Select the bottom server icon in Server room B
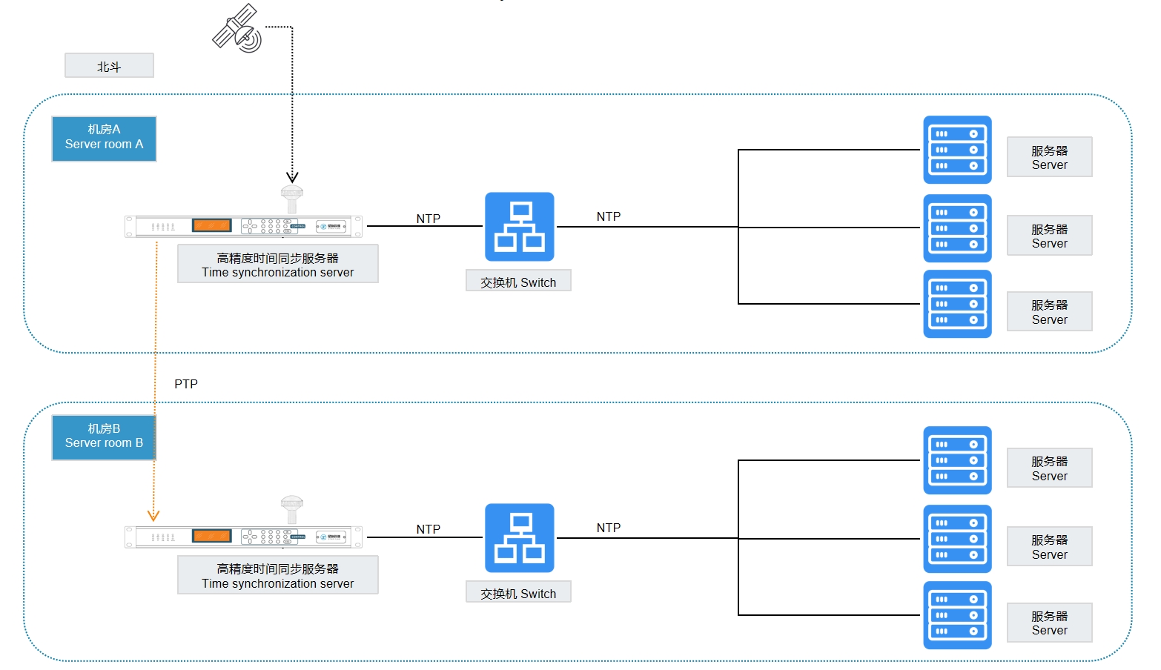 pos(957,615)
